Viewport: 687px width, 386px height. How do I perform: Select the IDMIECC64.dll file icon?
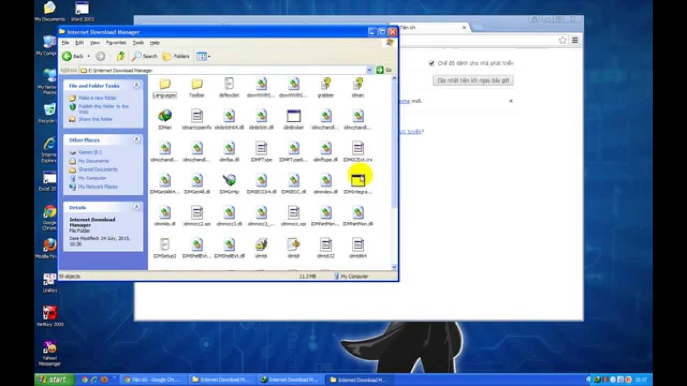[261, 180]
